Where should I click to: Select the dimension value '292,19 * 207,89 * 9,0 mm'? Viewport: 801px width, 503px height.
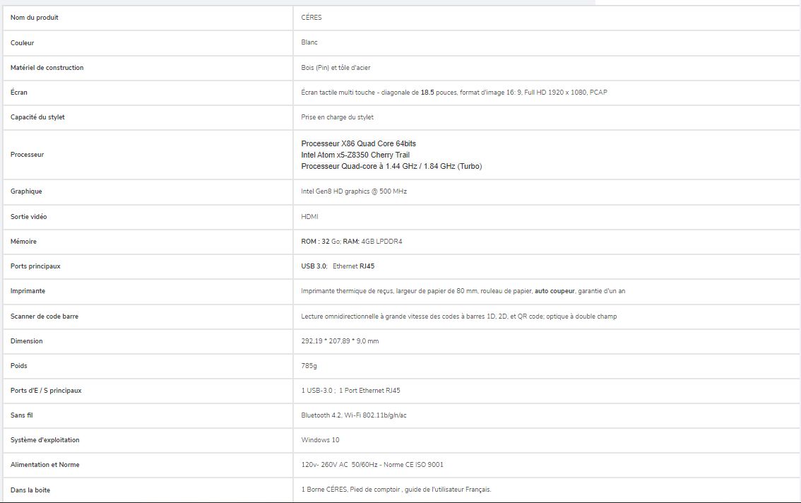click(340, 341)
